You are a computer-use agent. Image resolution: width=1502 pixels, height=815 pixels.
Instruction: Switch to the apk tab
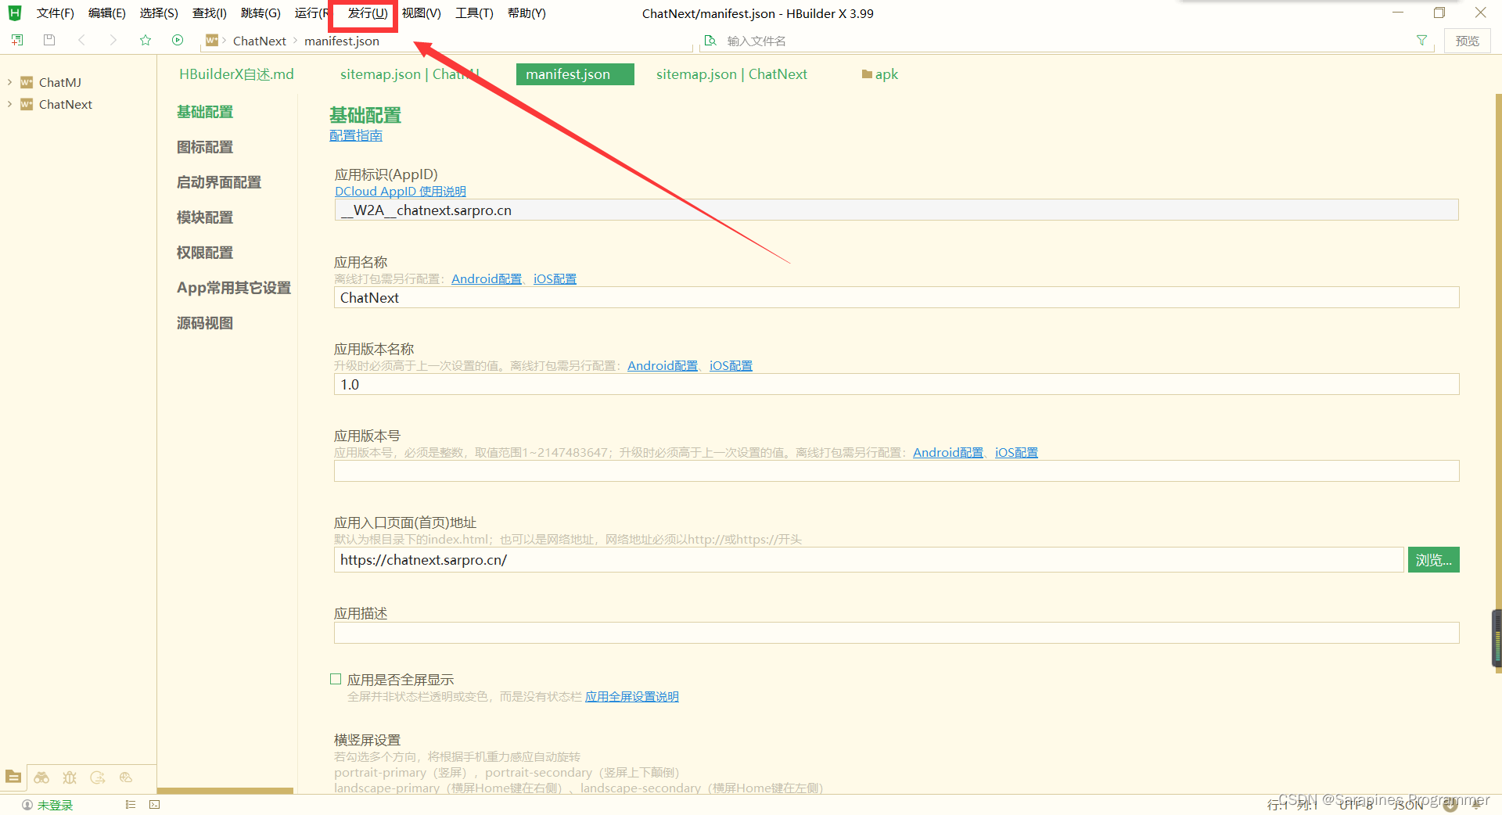click(x=879, y=74)
